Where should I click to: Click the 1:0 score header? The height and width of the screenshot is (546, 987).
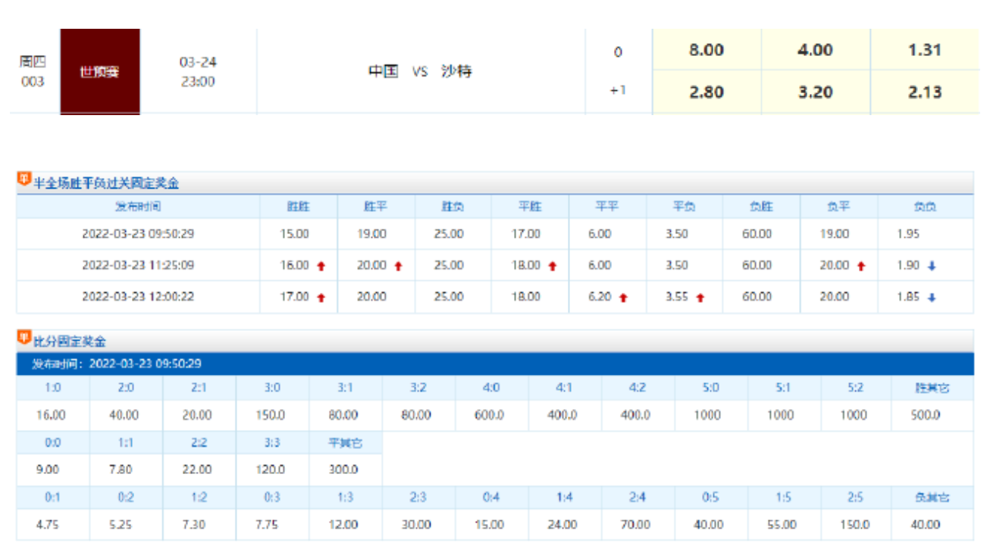point(52,387)
